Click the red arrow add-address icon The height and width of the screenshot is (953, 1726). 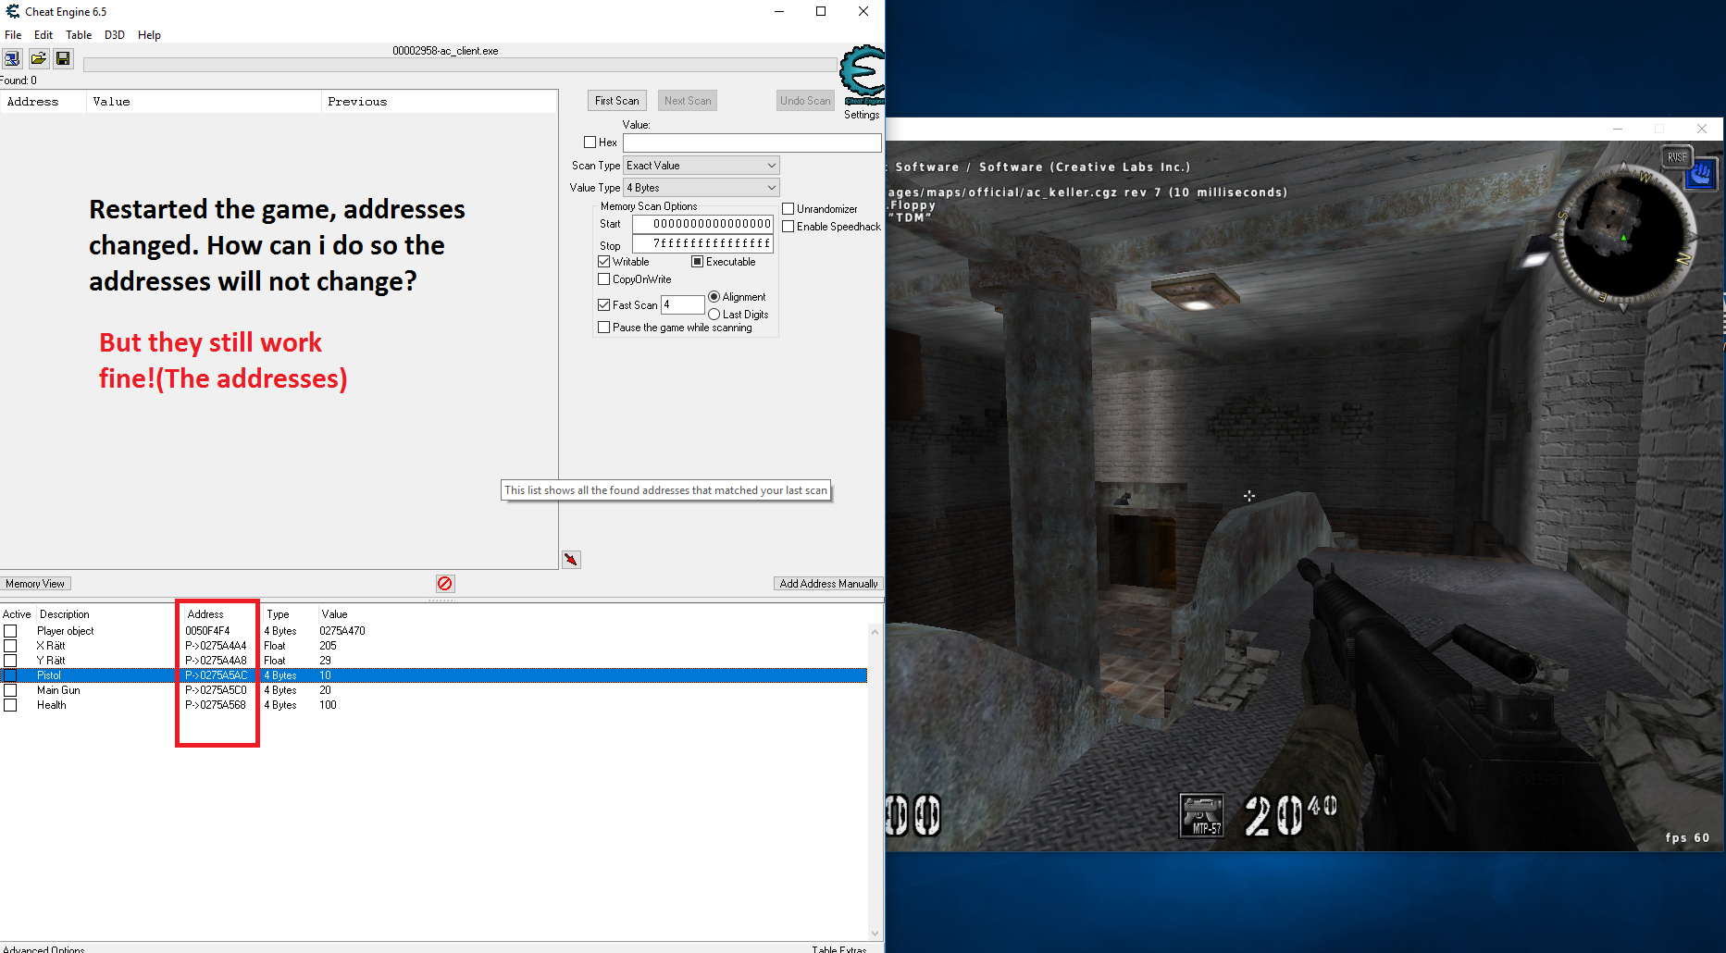pyautogui.click(x=571, y=560)
